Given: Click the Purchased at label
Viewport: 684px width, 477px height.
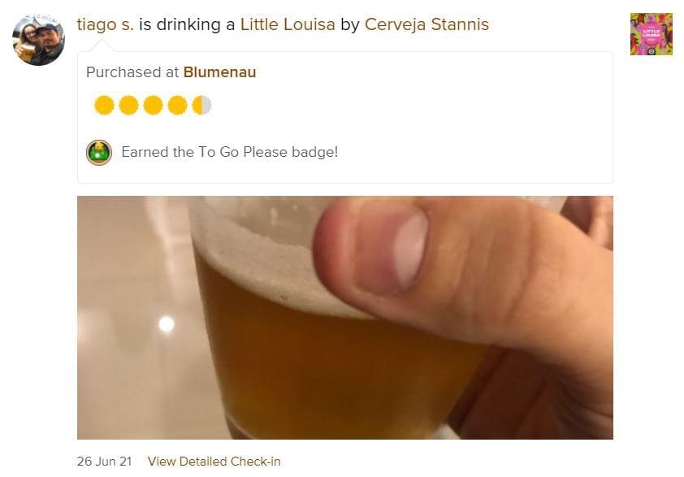Looking at the screenshot, I should (x=132, y=72).
